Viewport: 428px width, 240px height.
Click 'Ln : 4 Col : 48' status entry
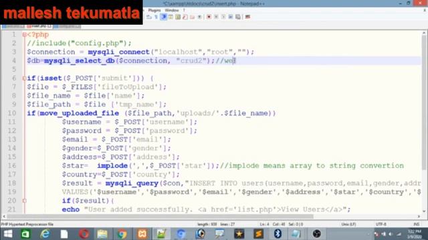(x=272, y=225)
